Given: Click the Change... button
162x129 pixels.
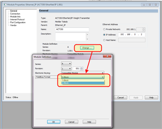Looking at the screenshot, I should [x=87, y=48].
